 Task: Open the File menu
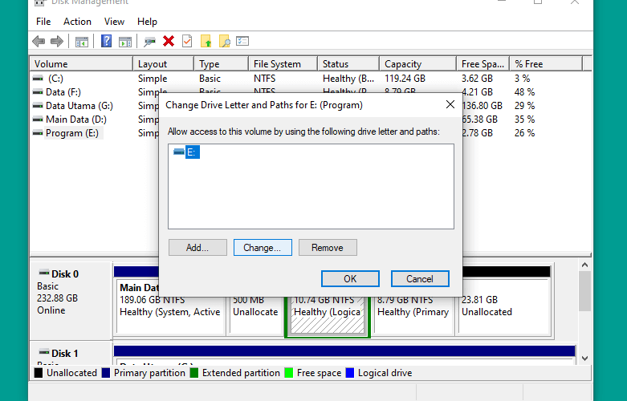(x=43, y=22)
